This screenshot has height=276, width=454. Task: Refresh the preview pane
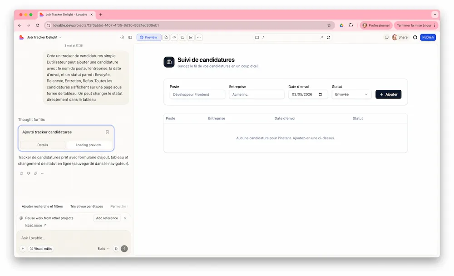[x=329, y=37]
